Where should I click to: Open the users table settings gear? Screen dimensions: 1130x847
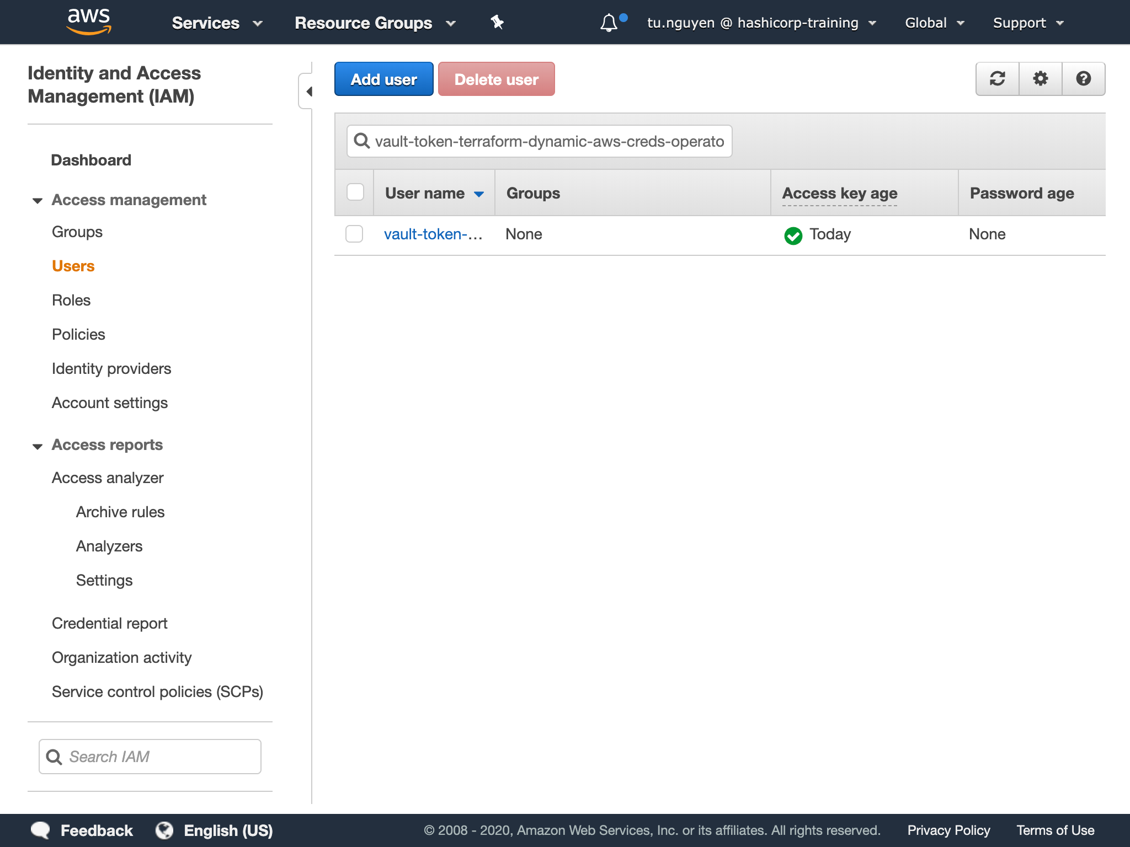1040,79
